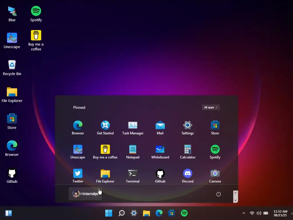The height and width of the screenshot is (220, 293).
Task: Open Settings gear on the taskbar
Action: pos(134,213)
